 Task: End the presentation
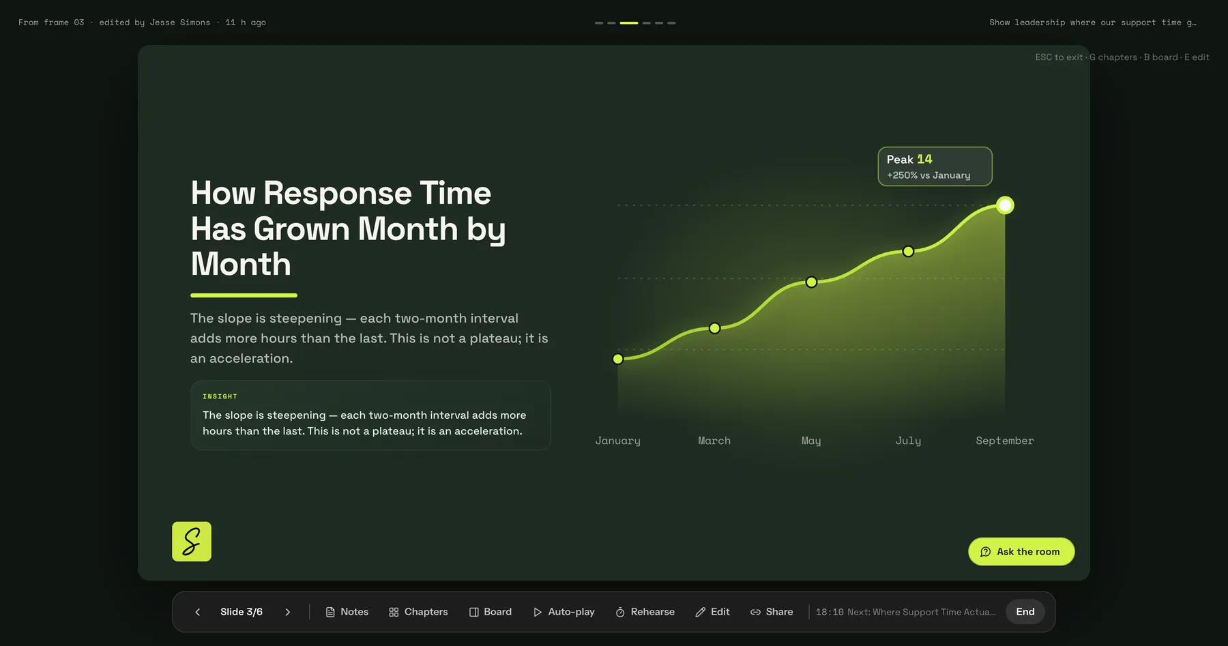(x=1025, y=612)
